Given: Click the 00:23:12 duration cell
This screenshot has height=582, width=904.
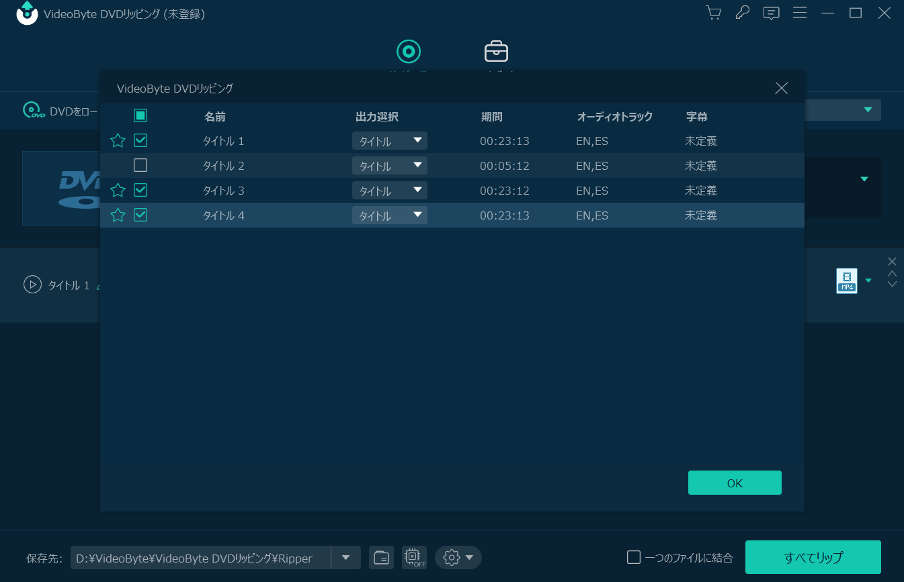Looking at the screenshot, I should [505, 191].
